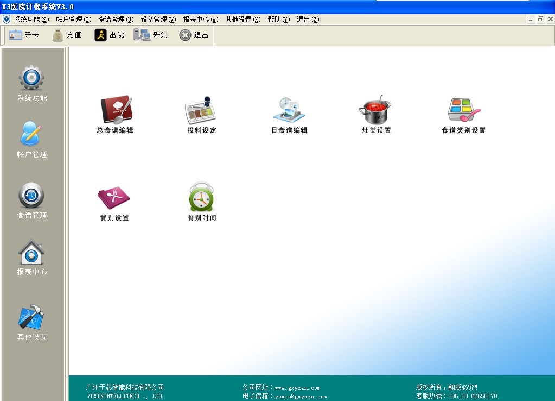Screen dimensions: 555x401
Task: Open the 其他设置 menu in menu bar
Action: [243, 20]
